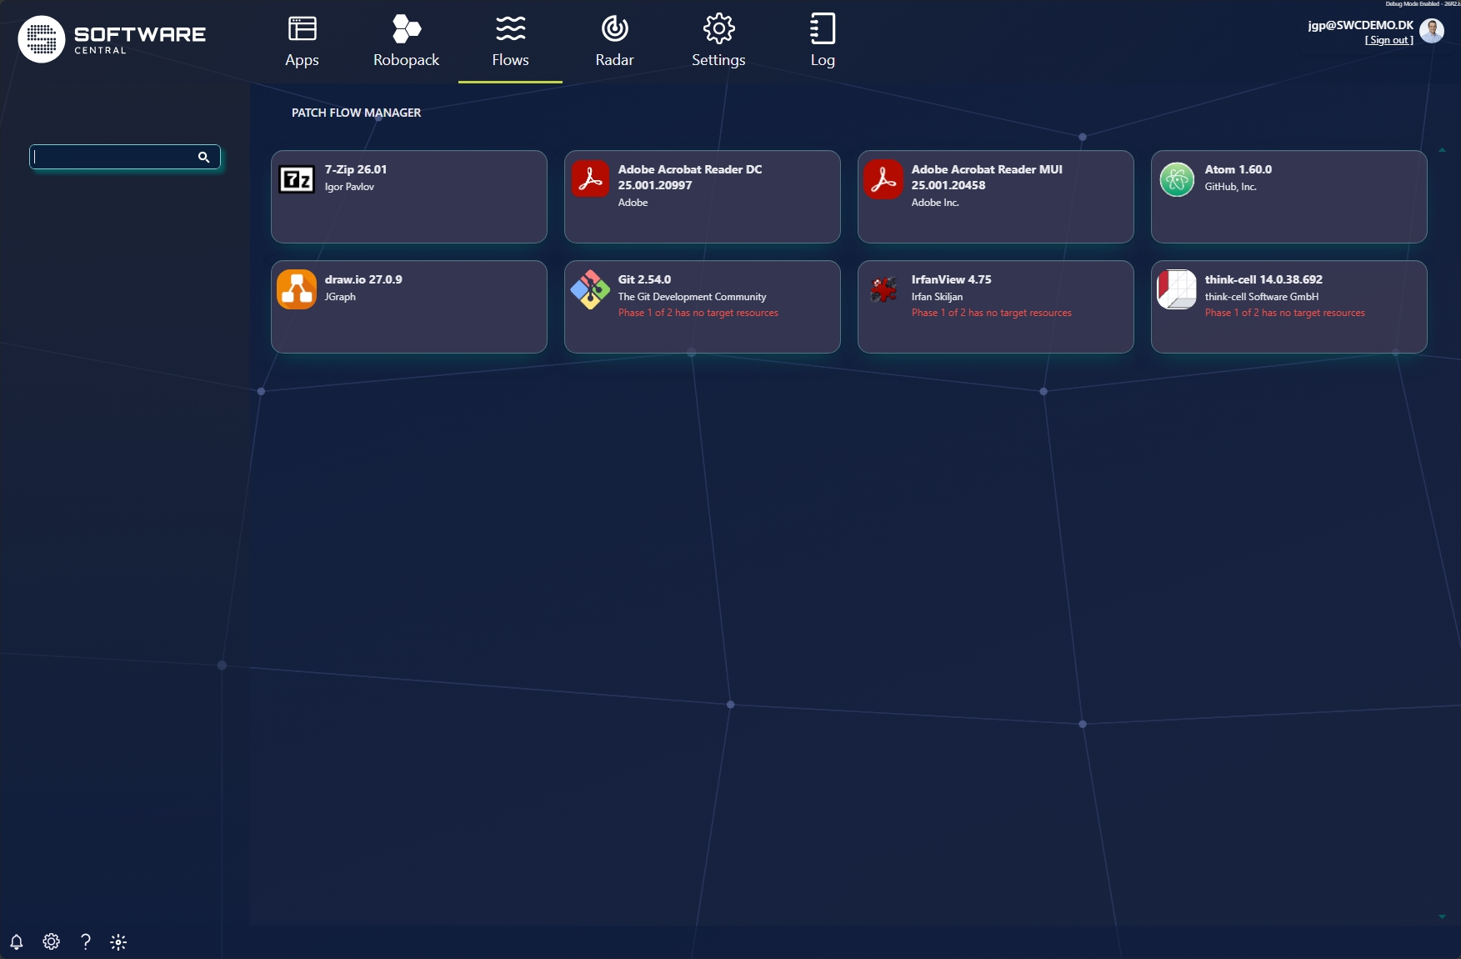Click publisher name JGraph
Viewport: 1461px width, 959px height.
(x=340, y=297)
